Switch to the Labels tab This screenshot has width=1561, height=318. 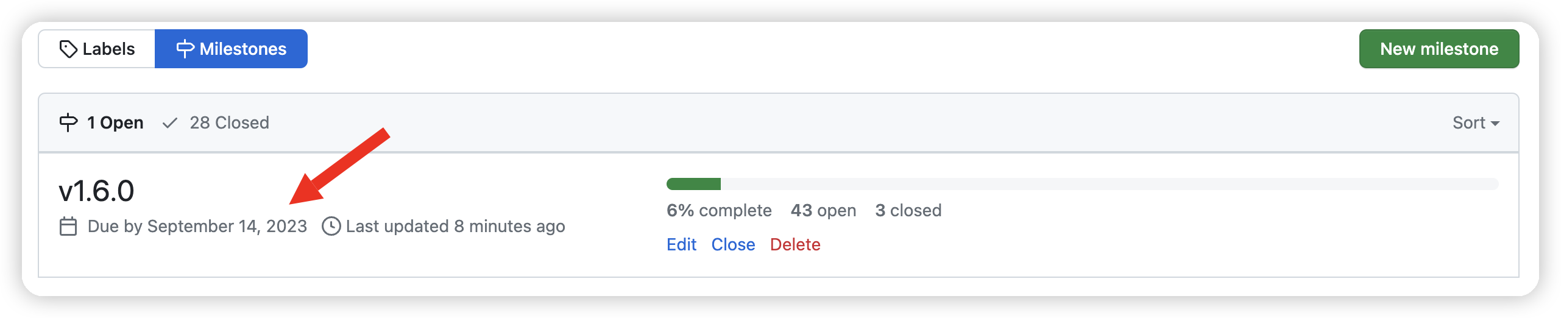97,49
